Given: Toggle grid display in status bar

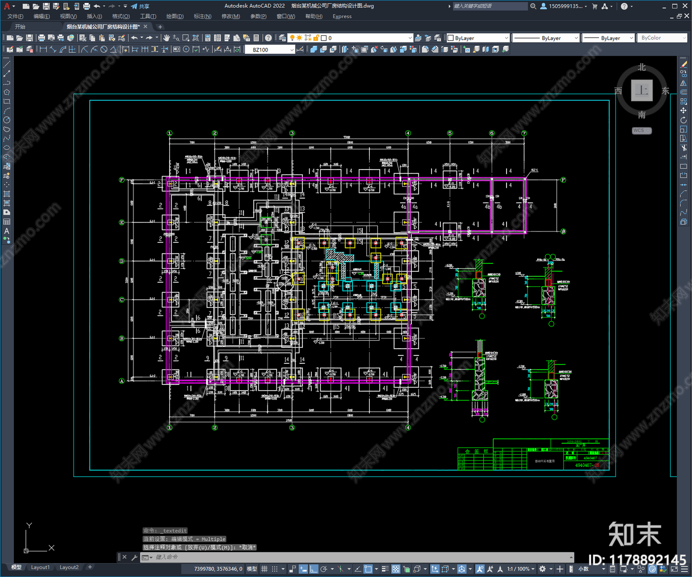Looking at the screenshot, I should point(264,569).
